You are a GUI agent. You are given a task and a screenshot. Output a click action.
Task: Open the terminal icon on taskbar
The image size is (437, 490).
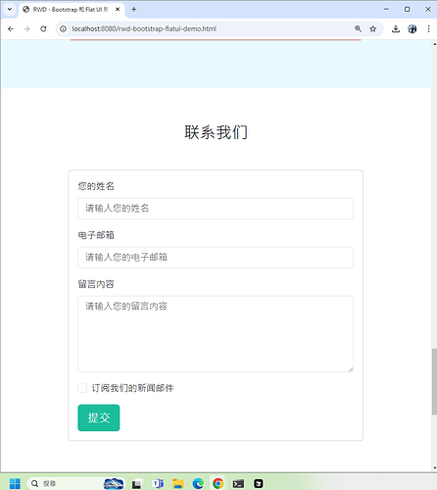click(238, 484)
